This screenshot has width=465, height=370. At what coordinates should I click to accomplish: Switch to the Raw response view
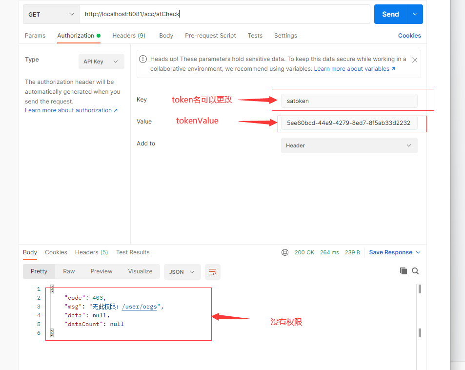[x=68, y=271]
